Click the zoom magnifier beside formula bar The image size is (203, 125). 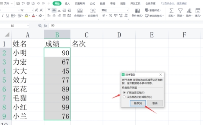tap(40, 26)
